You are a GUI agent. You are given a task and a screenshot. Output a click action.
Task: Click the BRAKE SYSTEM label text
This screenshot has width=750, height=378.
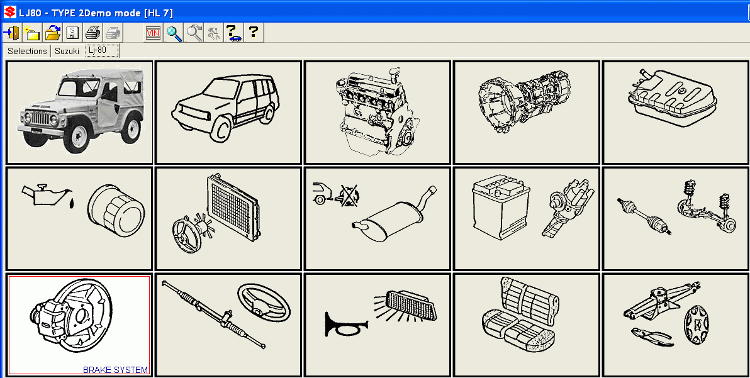(x=115, y=370)
